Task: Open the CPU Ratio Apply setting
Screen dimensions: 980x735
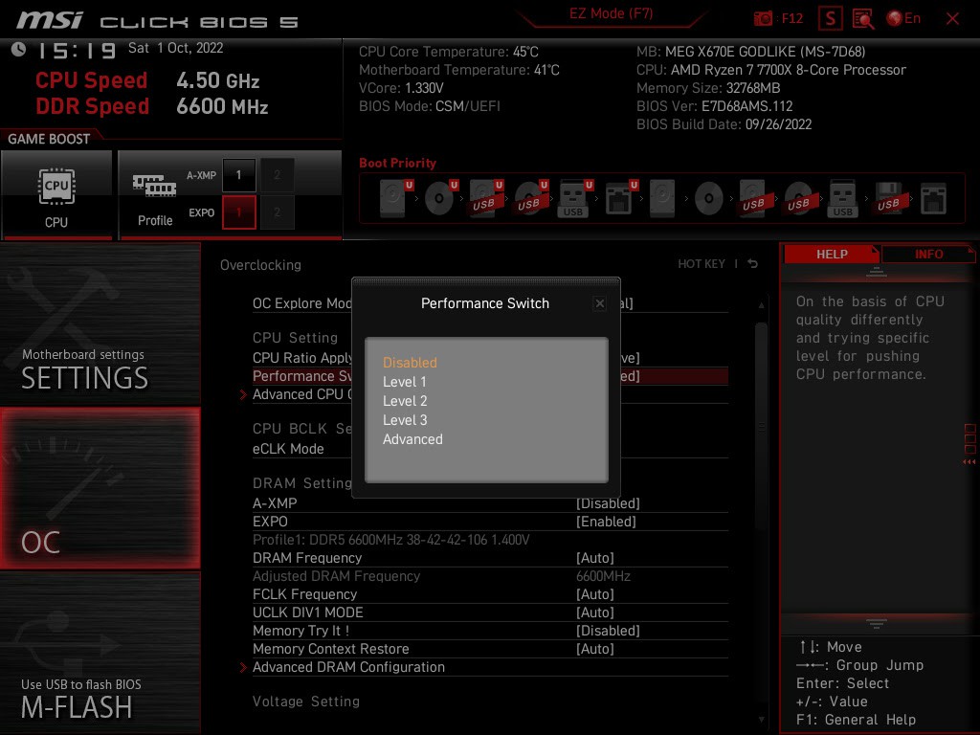Action: tap(490, 358)
